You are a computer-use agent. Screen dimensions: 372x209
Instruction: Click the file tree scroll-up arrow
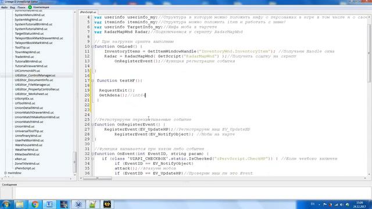pos(75,12)
